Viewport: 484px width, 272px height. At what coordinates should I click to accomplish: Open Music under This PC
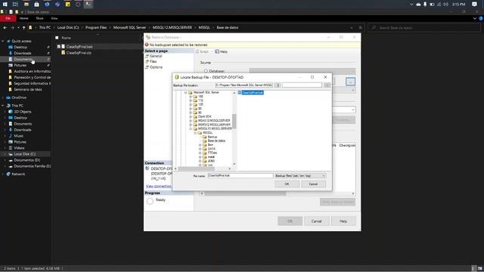click(x=18, y=136)
